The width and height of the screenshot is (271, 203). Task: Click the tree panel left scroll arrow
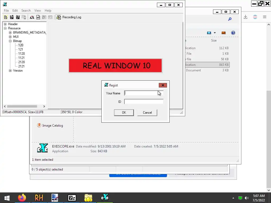pyautogui.click(x=5, y=106)
